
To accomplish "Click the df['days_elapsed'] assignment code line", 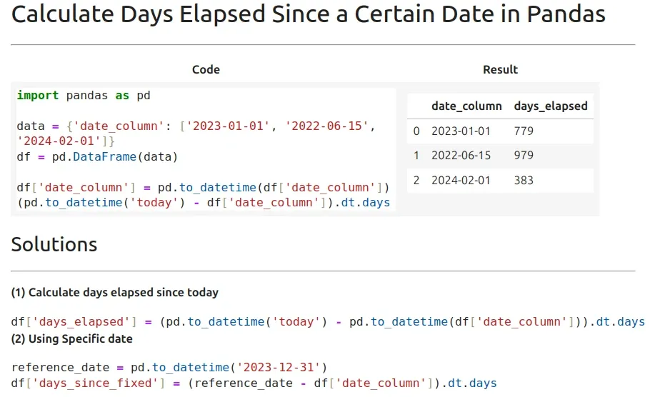I will (x=328, y=321).
